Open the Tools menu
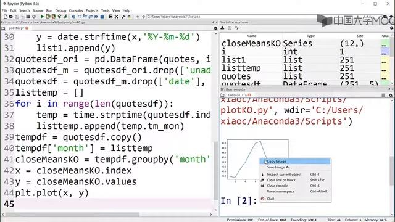Image resolution: width=395 pixels, height=222 pixels. click(106, 10)
